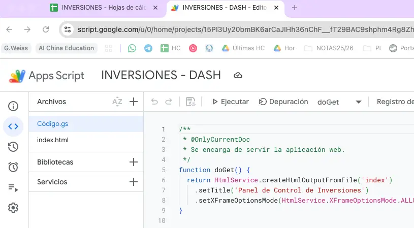The height and width of the screenshot is (228, 414).
Task: Save project with the disk icon
Action: (190, 102)
